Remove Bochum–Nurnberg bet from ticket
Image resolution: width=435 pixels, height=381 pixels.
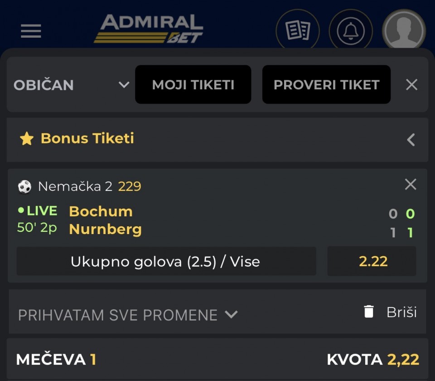click(x=410, y=184)
